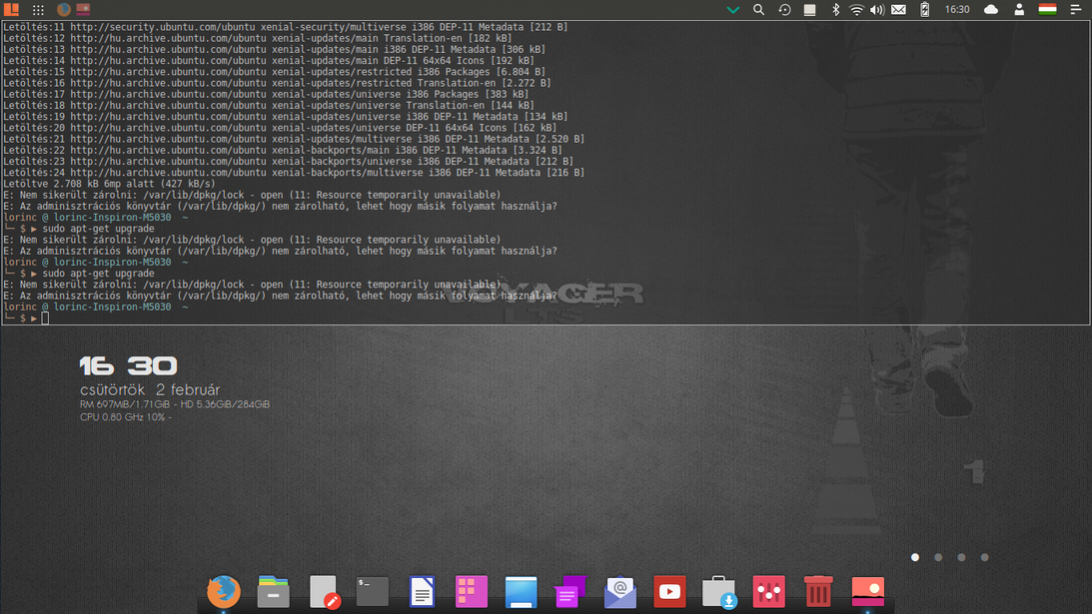Launch the terminal from the dock

(x=373, y=592)
